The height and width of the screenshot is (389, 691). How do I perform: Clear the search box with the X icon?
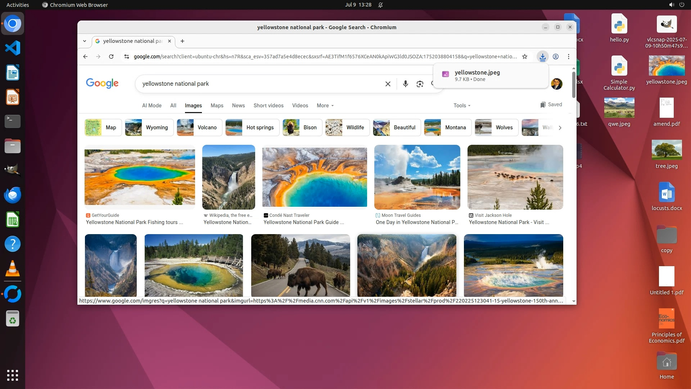pos(388,84)
